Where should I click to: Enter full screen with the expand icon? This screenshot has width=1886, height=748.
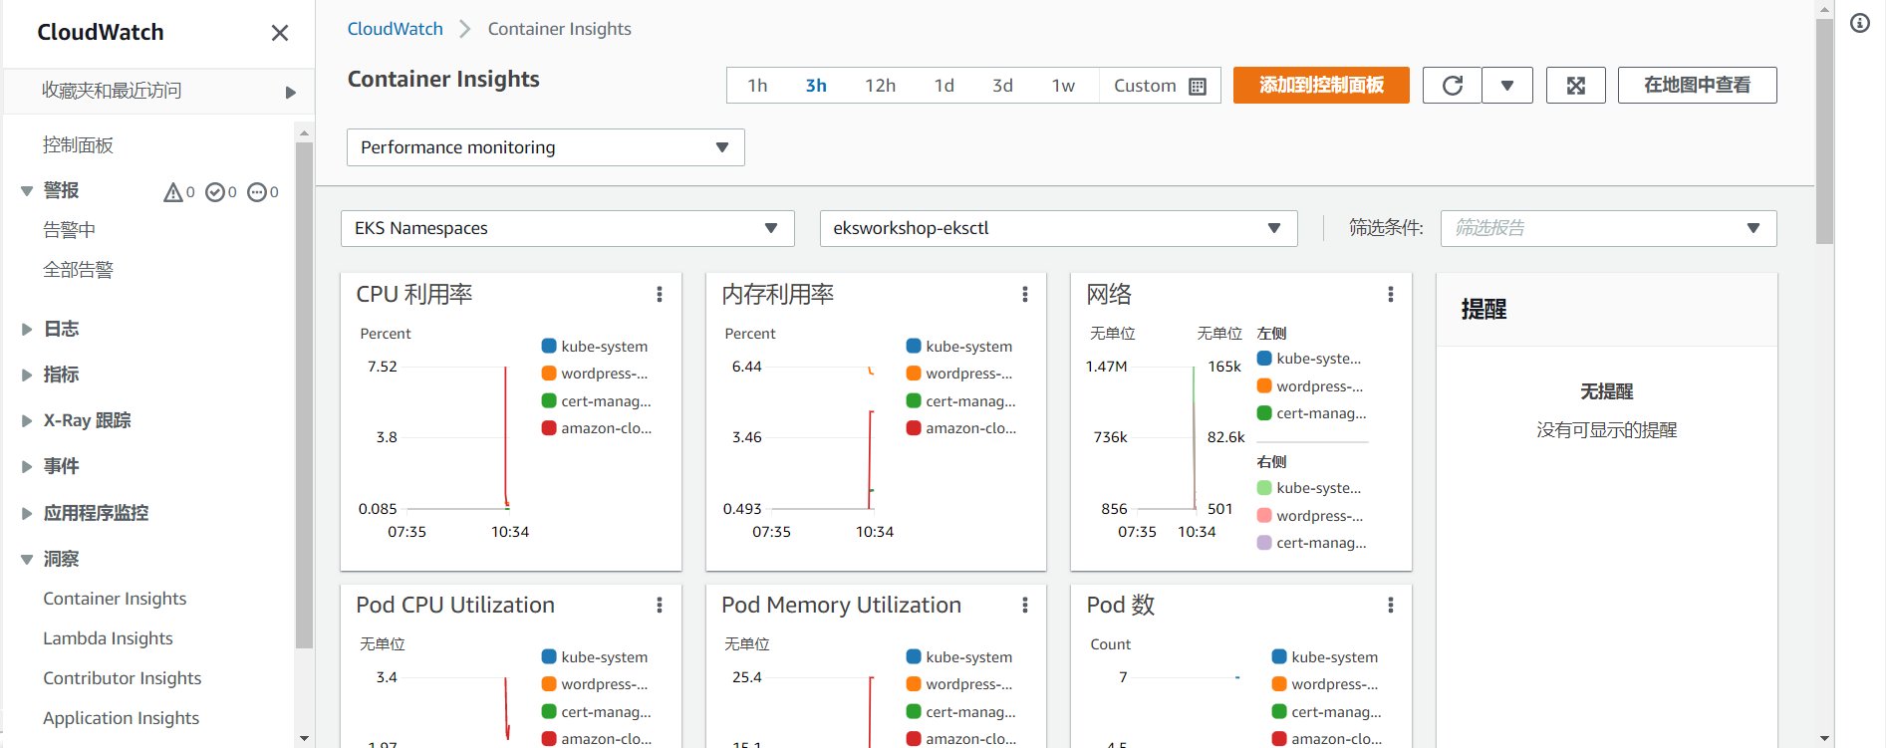(x=1576, y=86)
